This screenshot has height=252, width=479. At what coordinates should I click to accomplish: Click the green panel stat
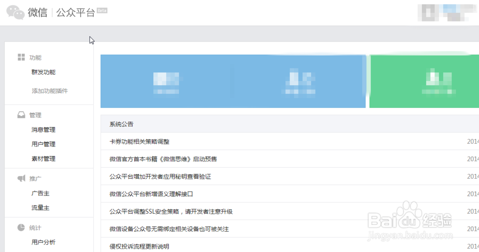pos(439,81)
